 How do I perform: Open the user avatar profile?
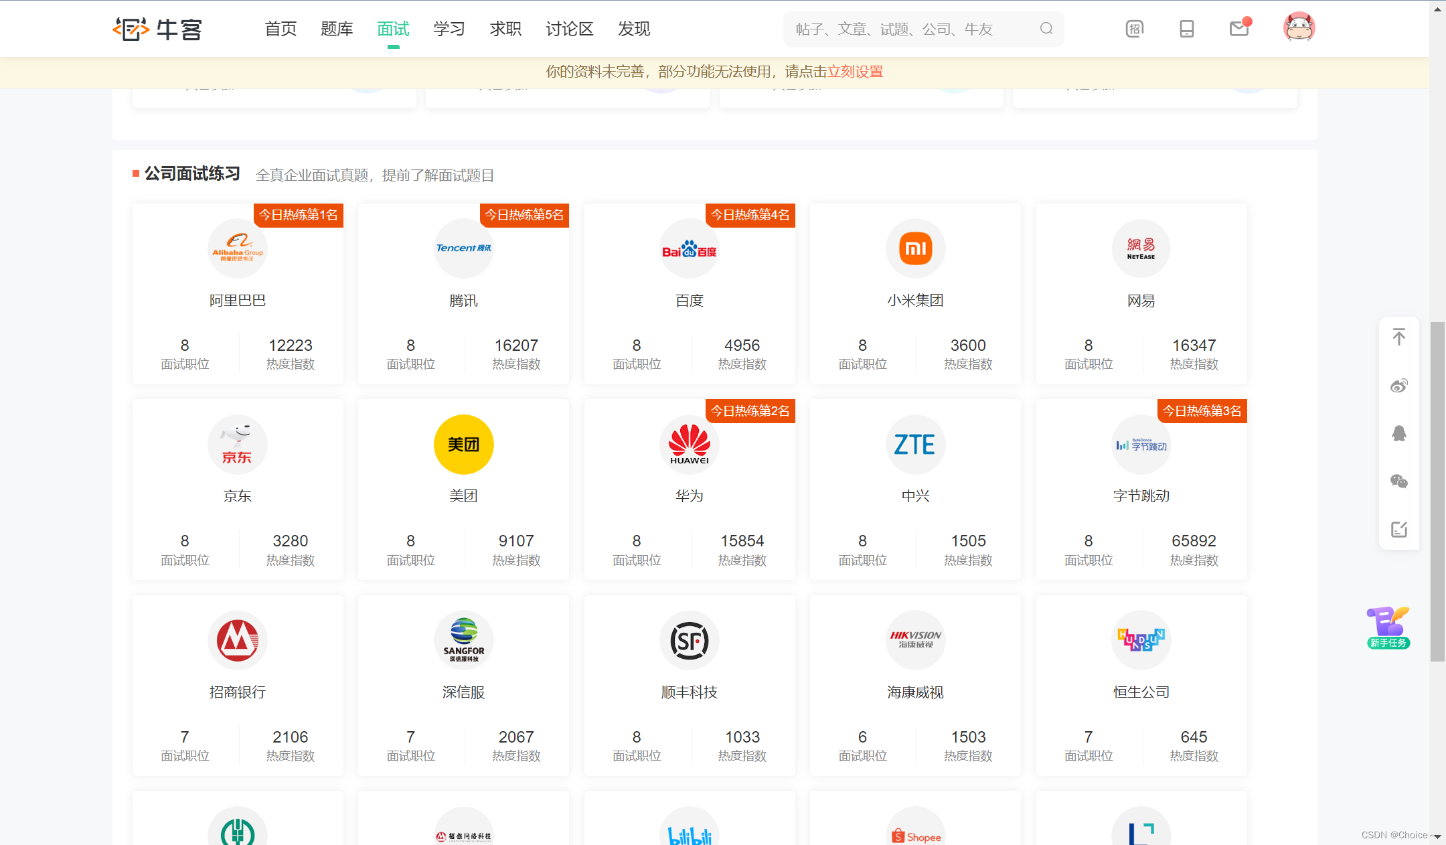tap(1299, 27)
